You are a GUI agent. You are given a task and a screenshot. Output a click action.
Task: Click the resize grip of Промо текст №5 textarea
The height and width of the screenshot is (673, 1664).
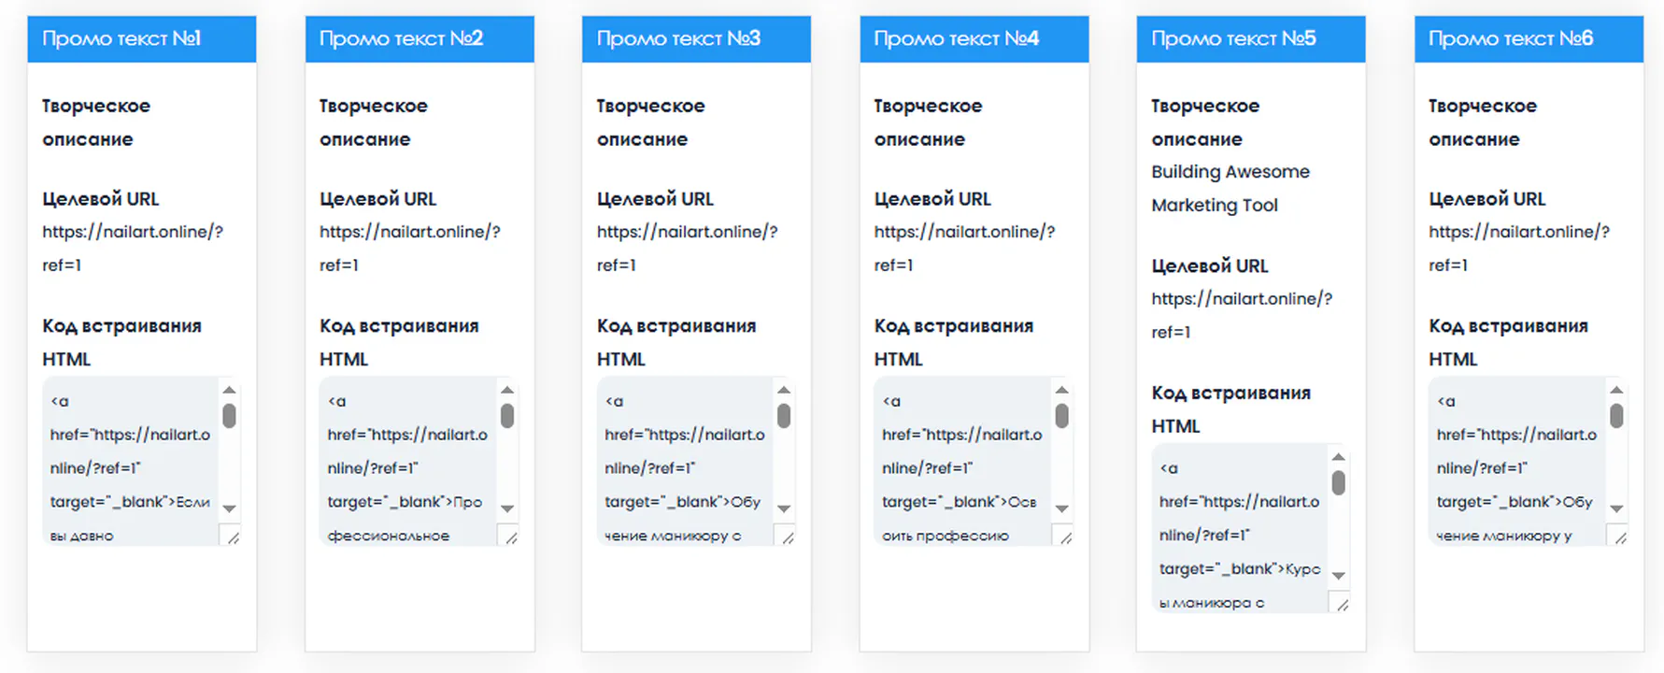(1344, 603)
